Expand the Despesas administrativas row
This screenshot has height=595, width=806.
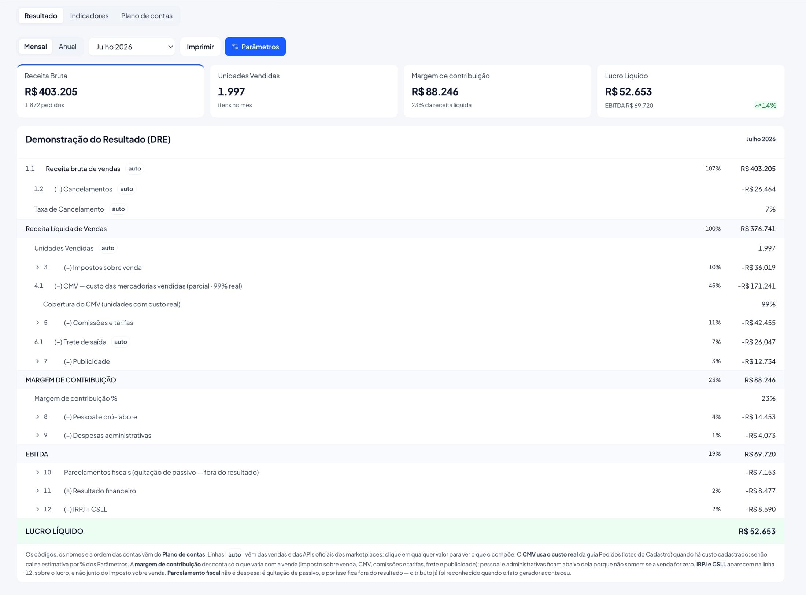point(37,435)
